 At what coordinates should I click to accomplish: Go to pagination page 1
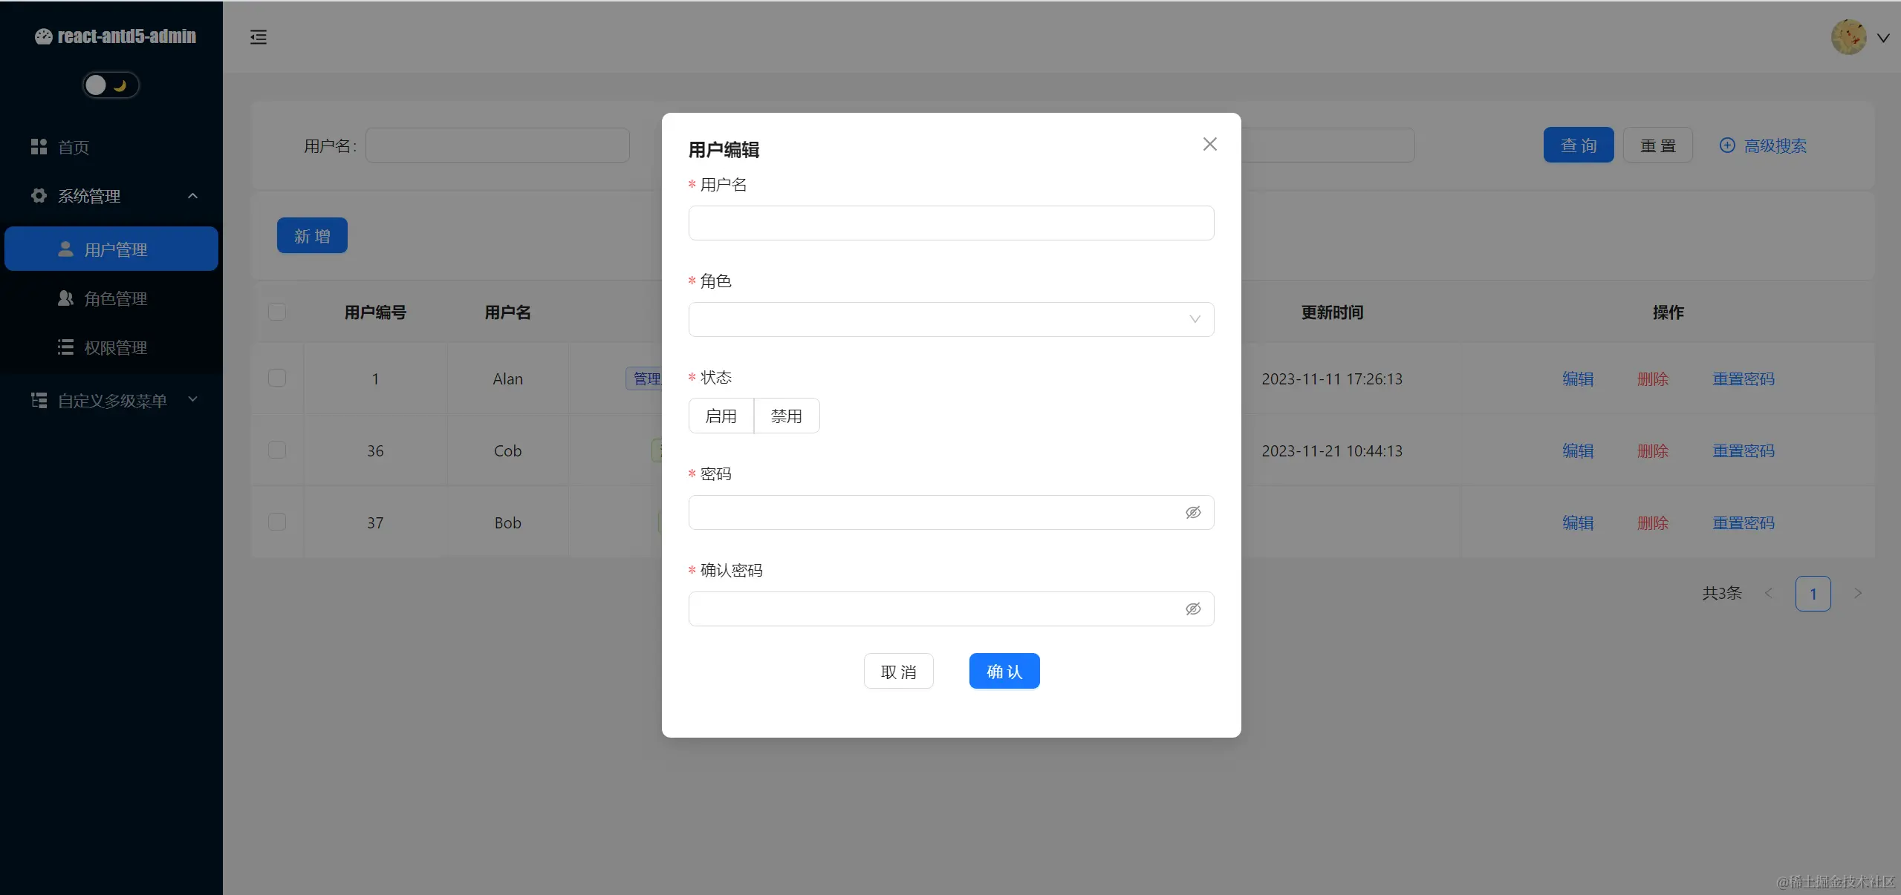pyautogui.click(x=1813, y=594)
